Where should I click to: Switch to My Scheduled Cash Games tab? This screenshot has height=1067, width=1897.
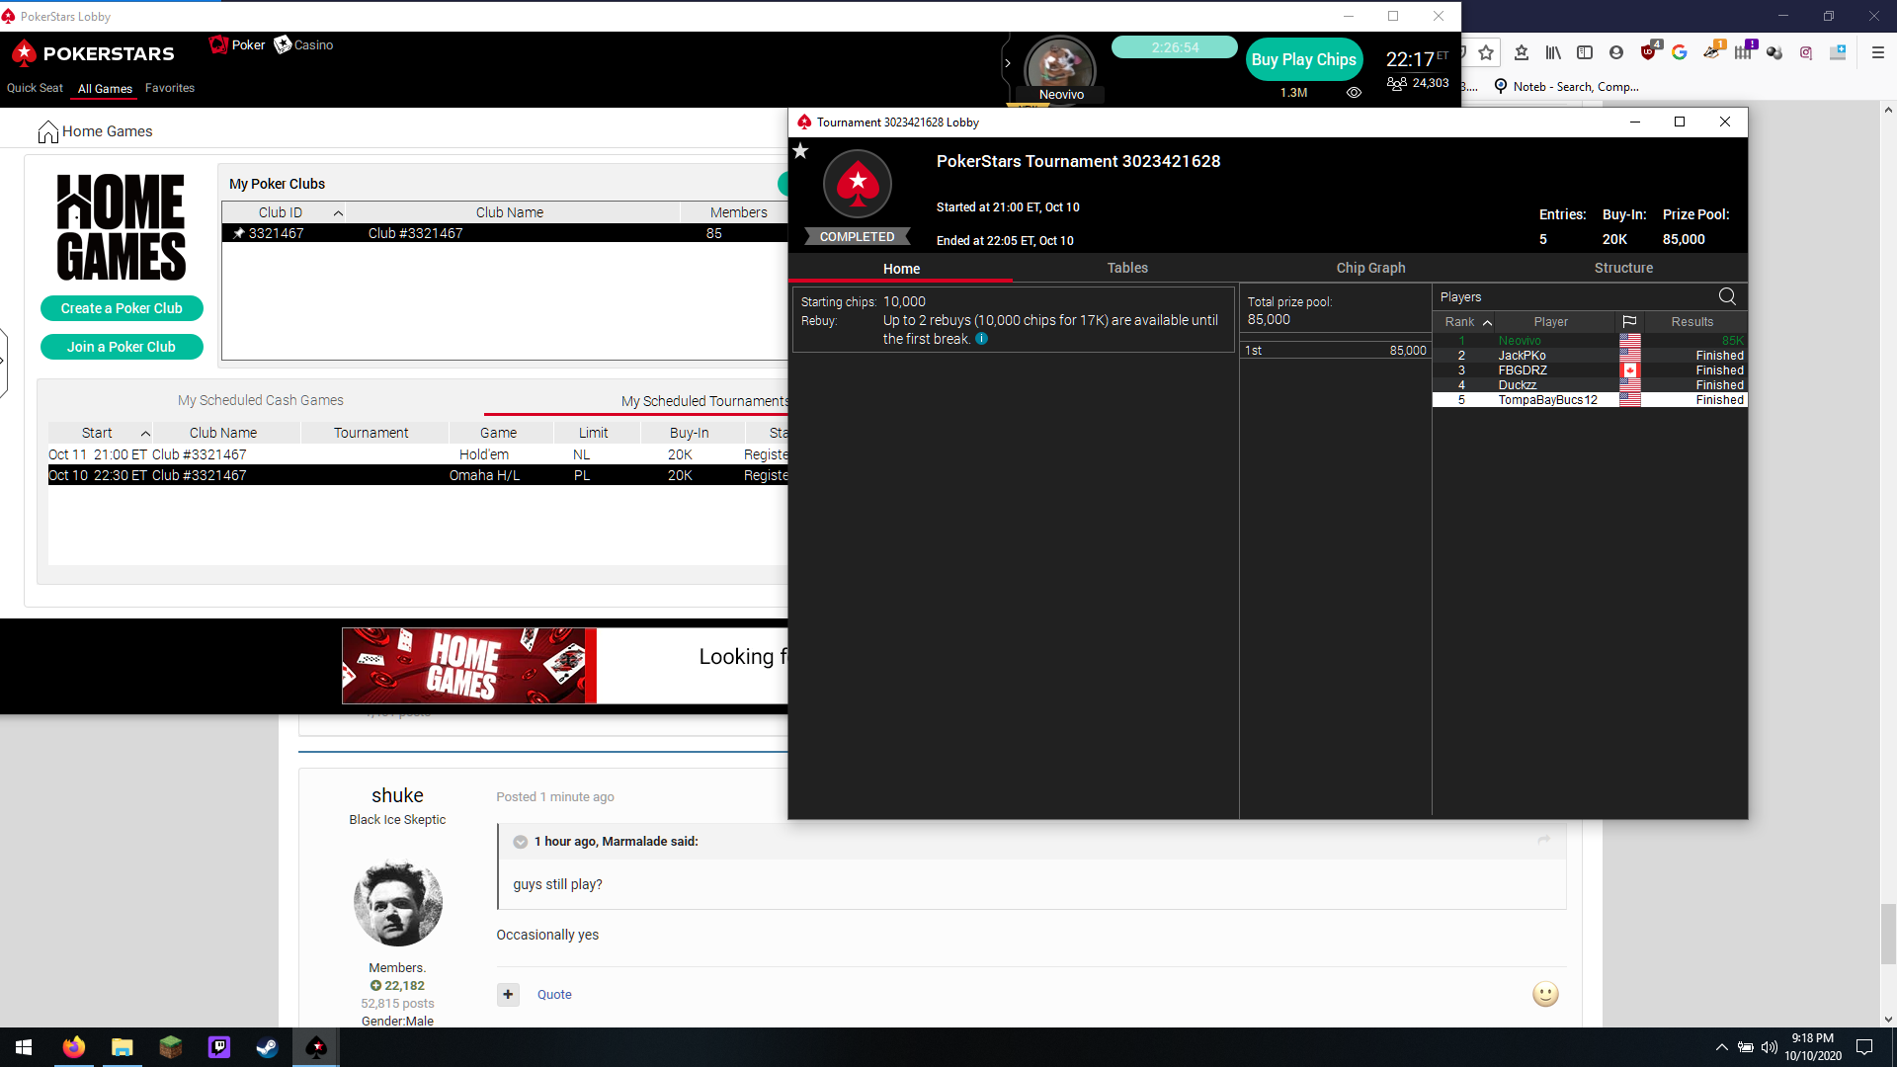pyautogui.click(x=261, y=400)
